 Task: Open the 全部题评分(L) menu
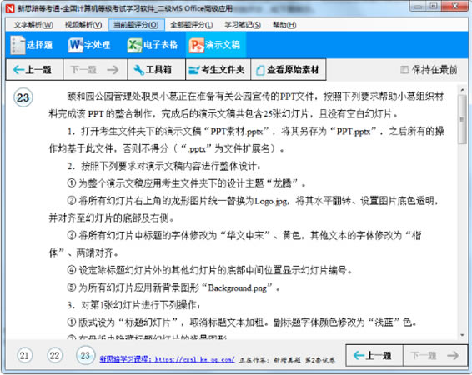click(x=192, y=25)
